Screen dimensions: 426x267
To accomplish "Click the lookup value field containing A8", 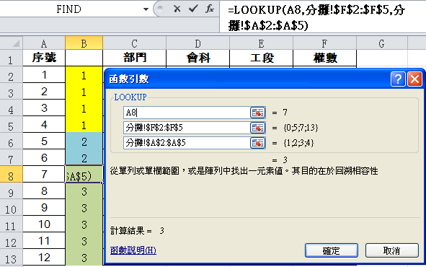I will point(187,113).
